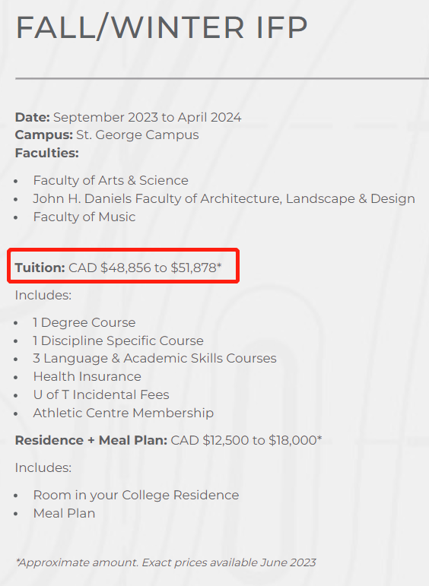Click the Date: September 2023 to April 2024 line
429x586 pixels.
coord(128,117)
